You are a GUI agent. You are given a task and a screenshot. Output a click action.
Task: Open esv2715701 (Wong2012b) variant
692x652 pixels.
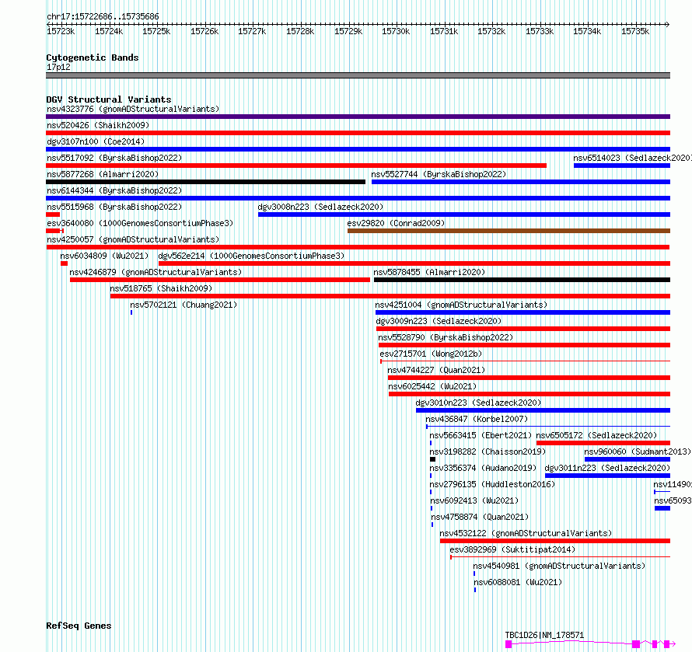[x=431, y=354]
